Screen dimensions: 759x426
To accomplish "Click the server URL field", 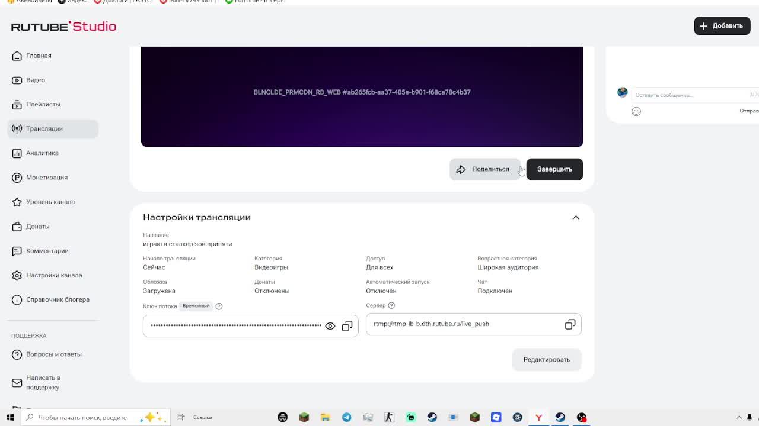I will (x=474, y=324).
